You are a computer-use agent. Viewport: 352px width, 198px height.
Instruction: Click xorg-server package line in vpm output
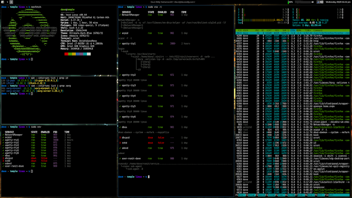coord(32,91)
